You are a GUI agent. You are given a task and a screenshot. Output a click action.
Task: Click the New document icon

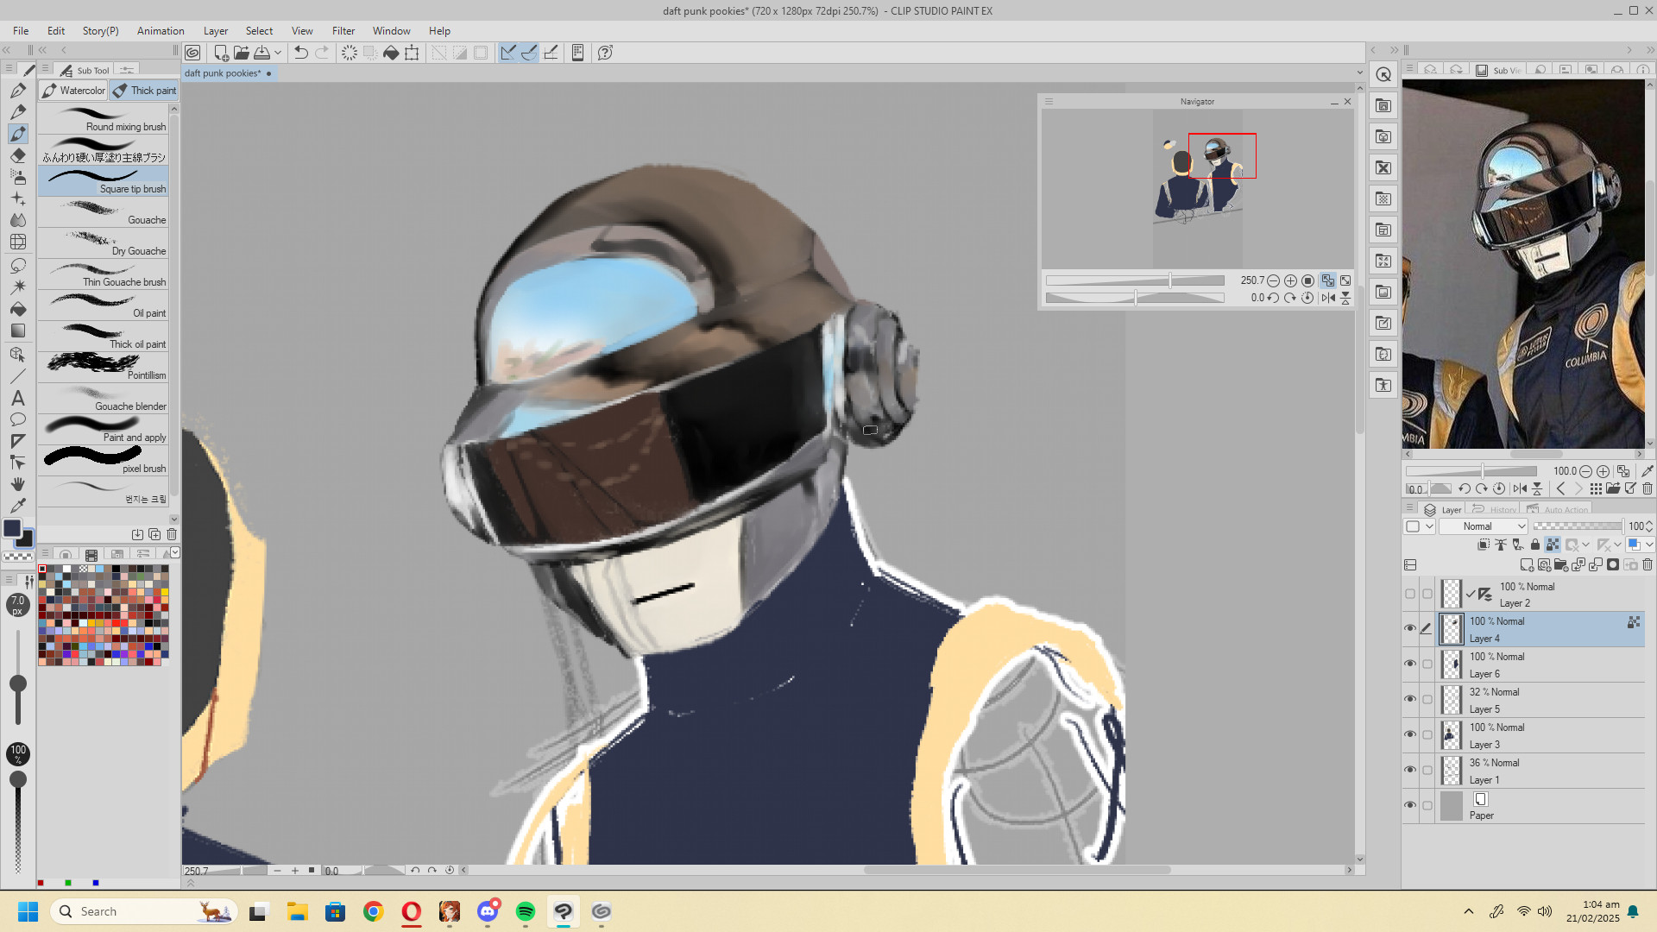(221, 53)
